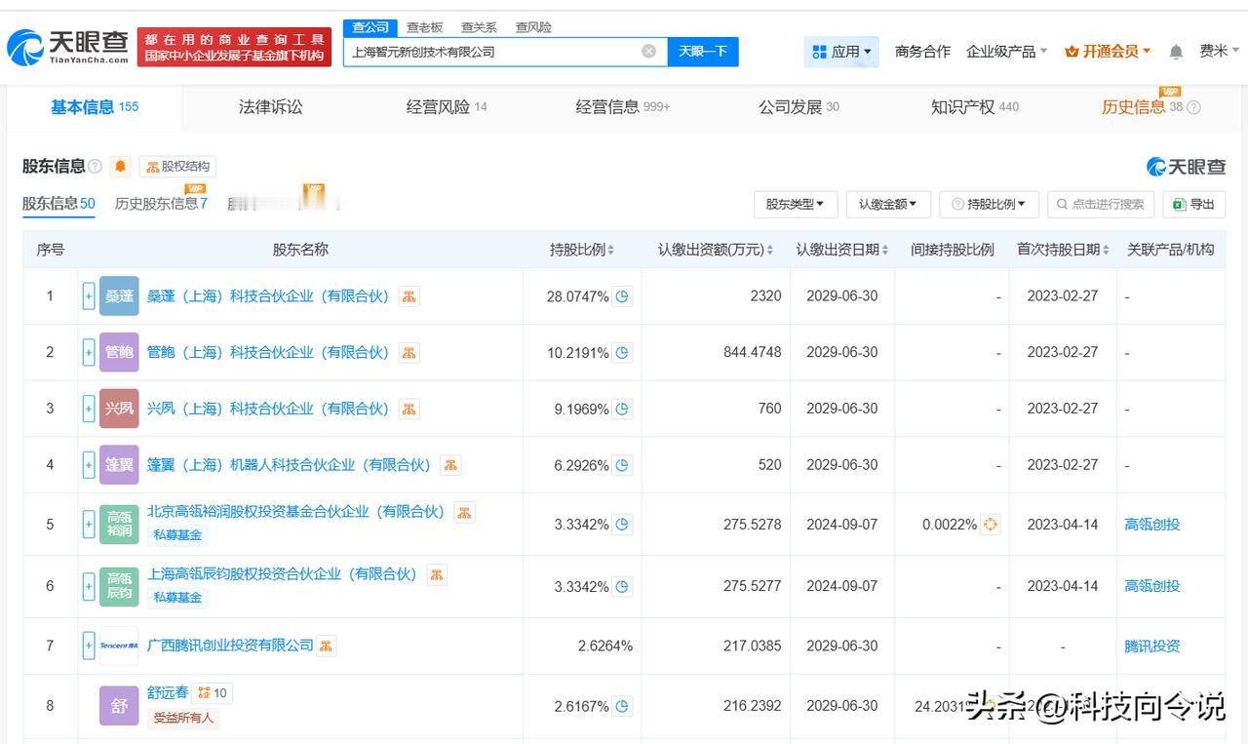Viewport: 1248px width, 744px height.
Task: Open equity structure icon for 桑蓬（上海）科技合伙企业
Action: [x=409, y=296]
